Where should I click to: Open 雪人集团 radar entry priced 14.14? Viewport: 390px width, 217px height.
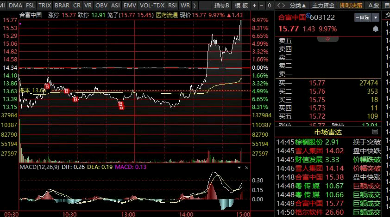(328, 169)
